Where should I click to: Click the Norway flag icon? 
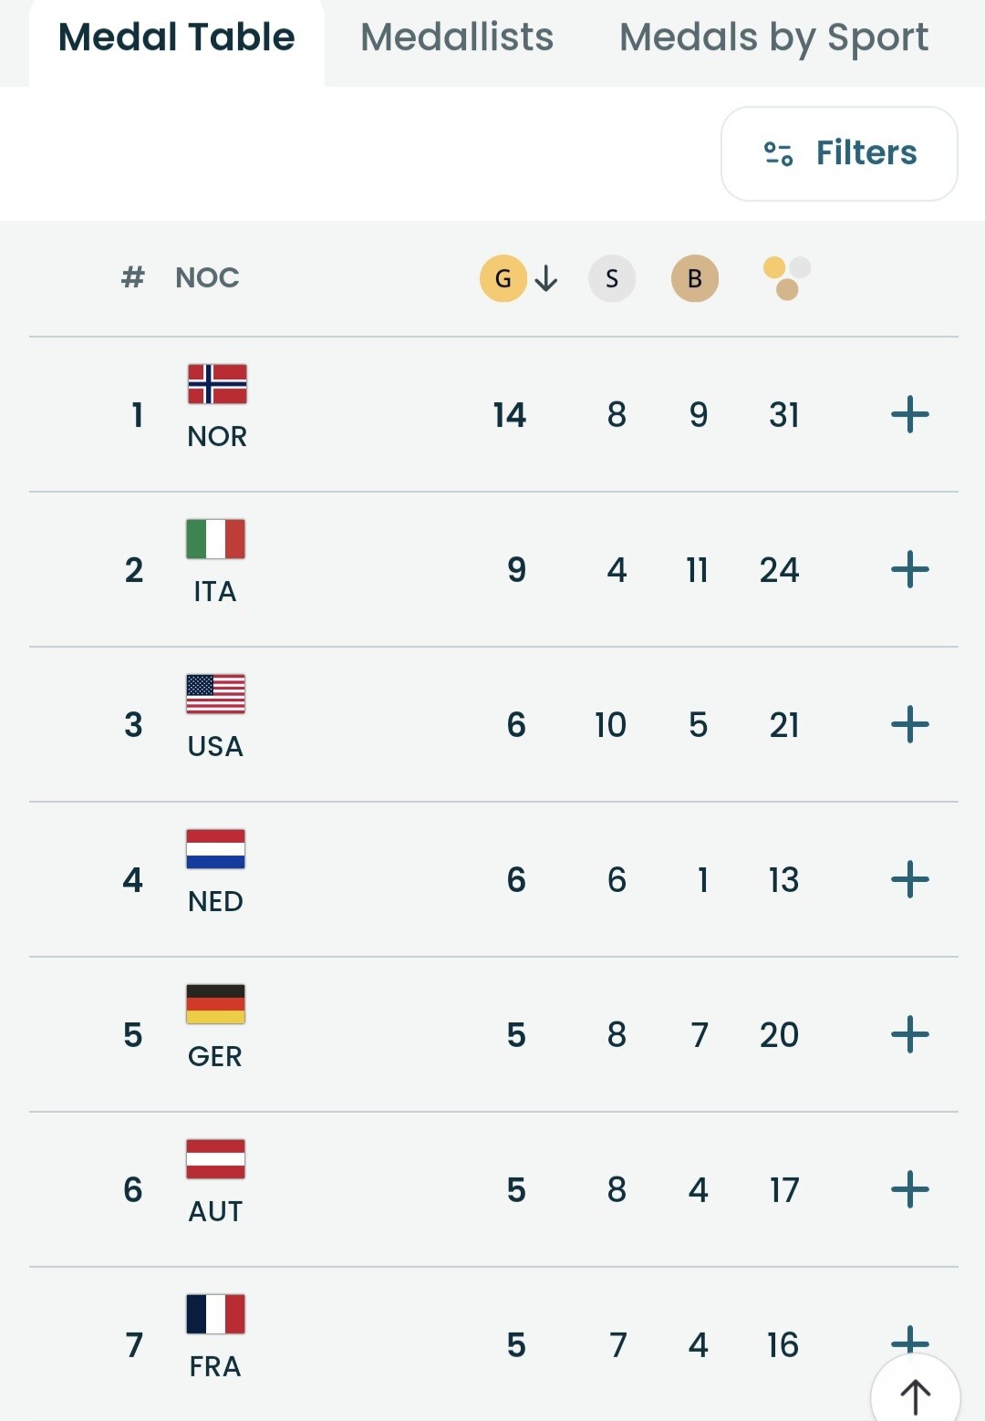[x=217, y=384]
